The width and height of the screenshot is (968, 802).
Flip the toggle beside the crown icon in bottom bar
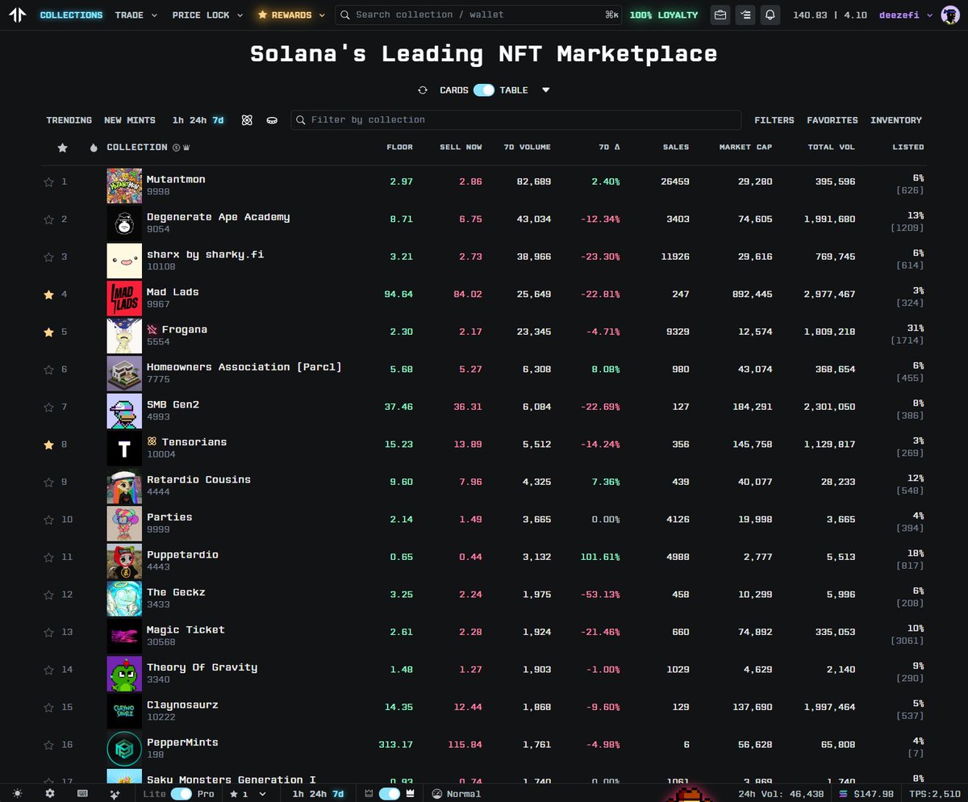coord(390,794)
